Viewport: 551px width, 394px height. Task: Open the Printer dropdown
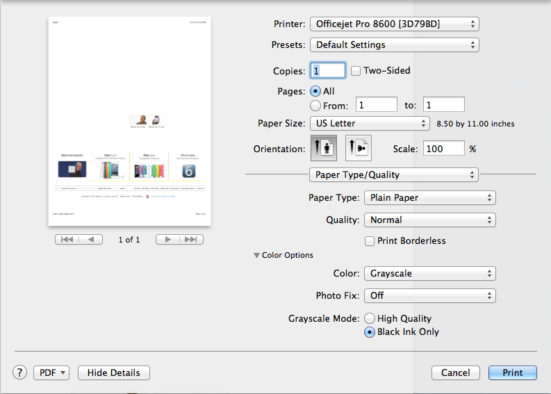coord(394,24)
